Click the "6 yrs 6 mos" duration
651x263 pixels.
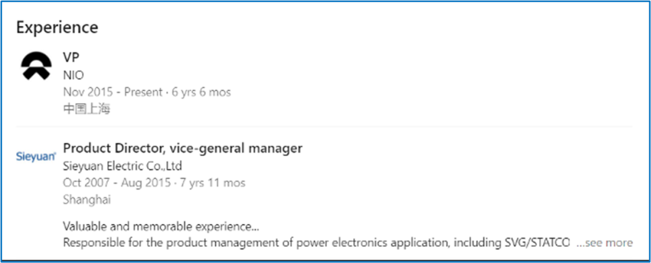click(x=200, y=92)
